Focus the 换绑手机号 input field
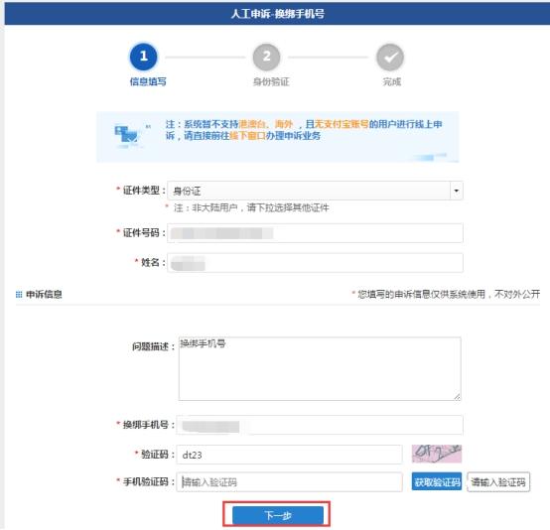Viewport: 550px width, 530px height. (x=320, y=425)
